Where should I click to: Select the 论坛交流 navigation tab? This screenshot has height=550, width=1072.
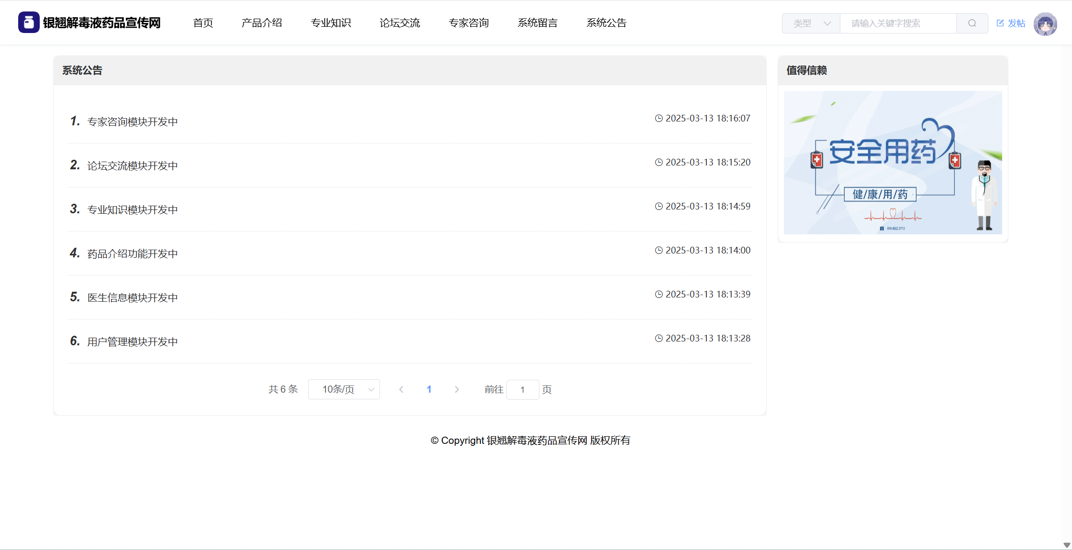point(400,23)
